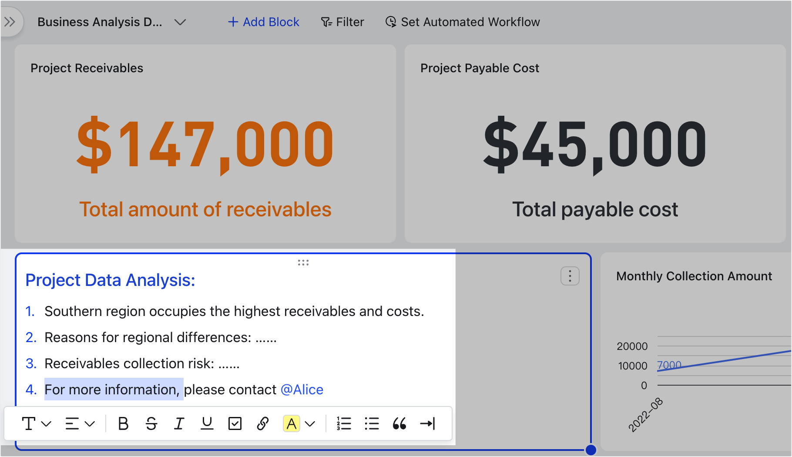Image resolution: width=792 pixels, height=457 pixels.
Task: Apply block quote formatting
Action: (399, 423)
